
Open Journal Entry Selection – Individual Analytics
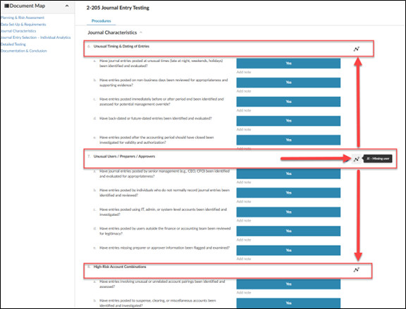(35, 37)
